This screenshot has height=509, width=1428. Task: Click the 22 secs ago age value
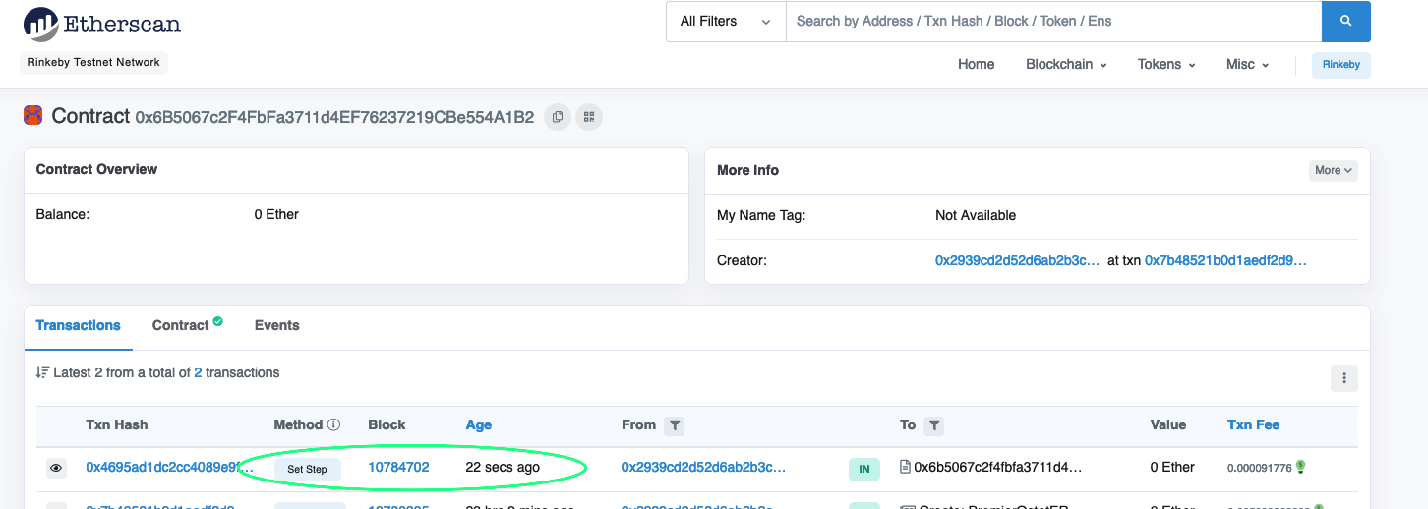(x=503, y=467)
